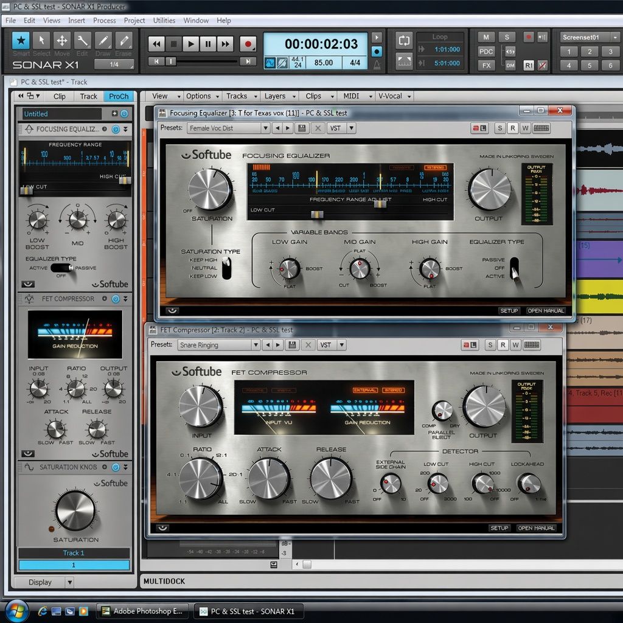
Task: Open the Screenset01 dropdown
Action: [x=614, y=37]
